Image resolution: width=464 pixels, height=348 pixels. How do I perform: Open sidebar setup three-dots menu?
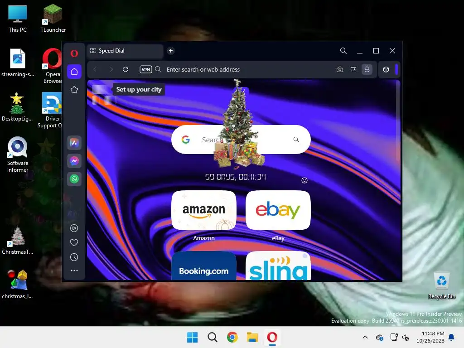point(74,271)
